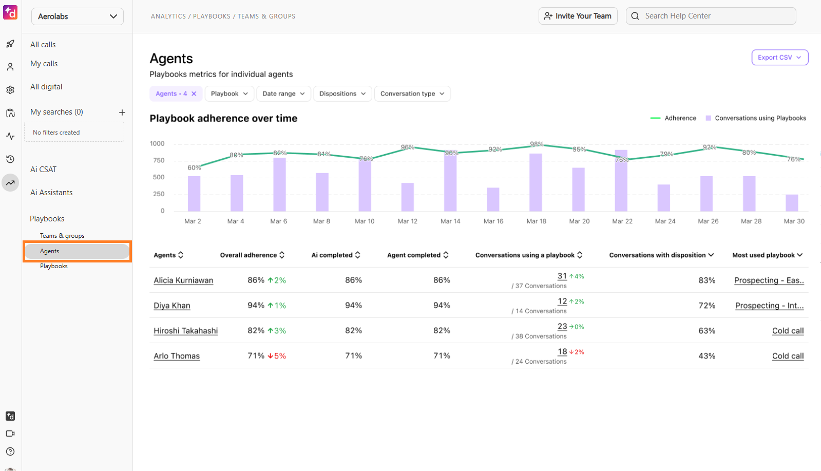
Task: Open Diya's 12 playbook conversations link
Action: (562, 302)
